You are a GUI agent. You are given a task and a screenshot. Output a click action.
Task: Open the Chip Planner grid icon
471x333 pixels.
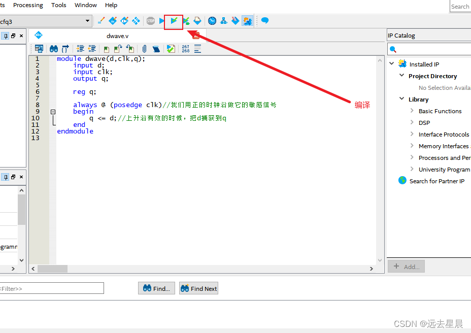tap(136, 21)
